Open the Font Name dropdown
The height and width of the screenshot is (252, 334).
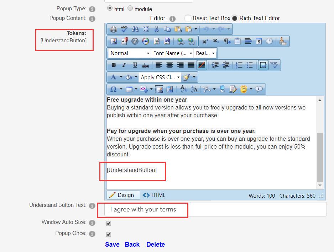[172, 53]
